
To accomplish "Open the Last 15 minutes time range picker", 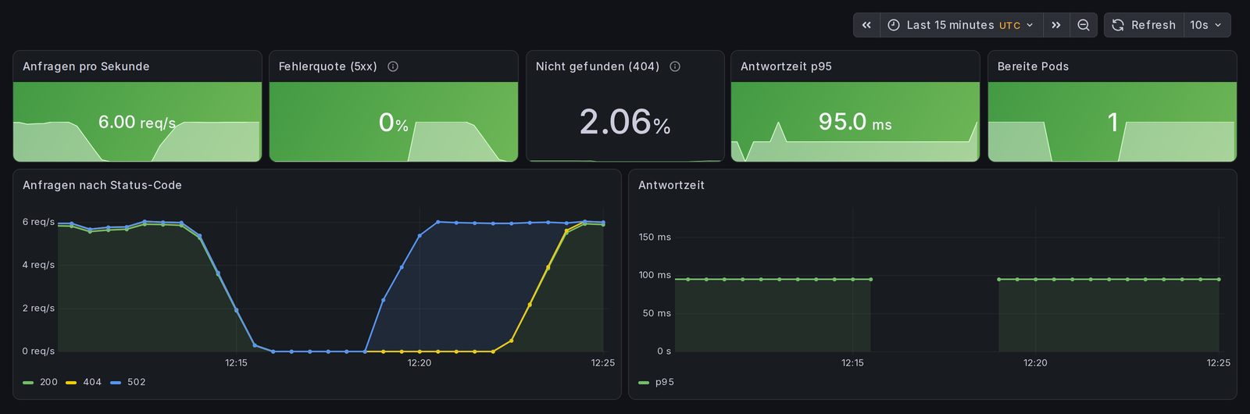I will 961,25.
